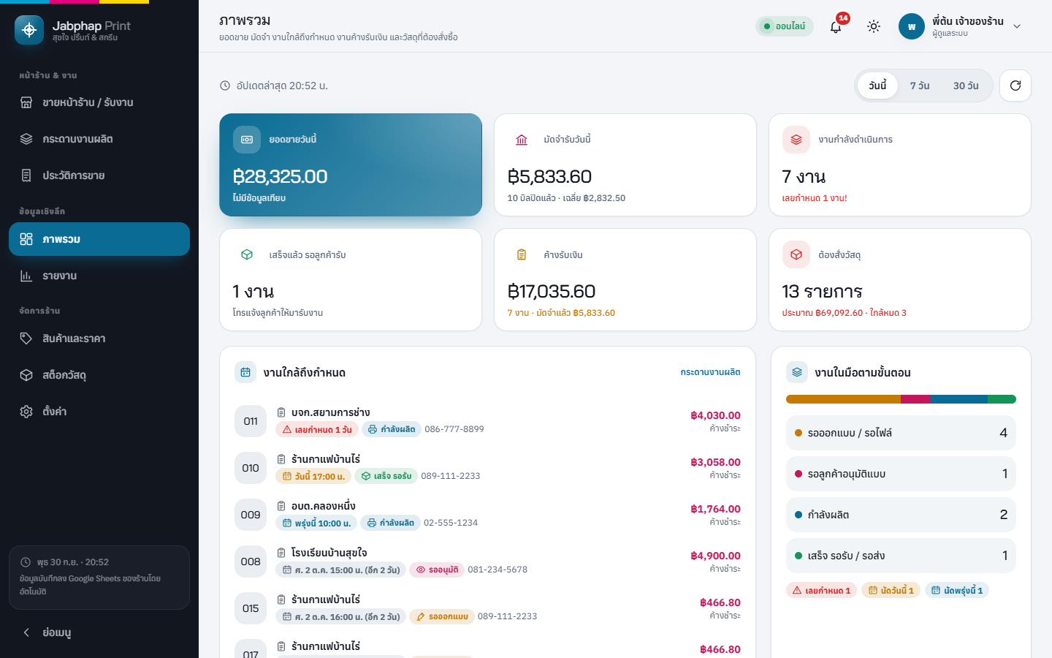Switch to the 7 วัน range

[920, 86]
